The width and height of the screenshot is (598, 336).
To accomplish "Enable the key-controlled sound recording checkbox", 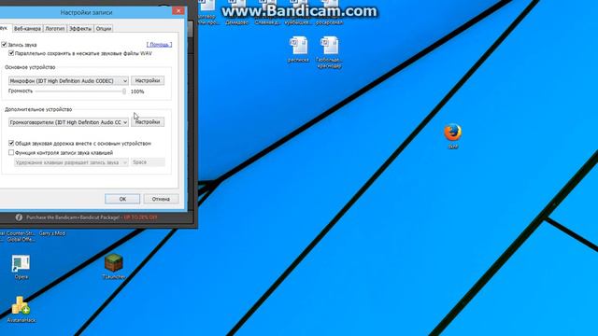I will coord(11,152).
